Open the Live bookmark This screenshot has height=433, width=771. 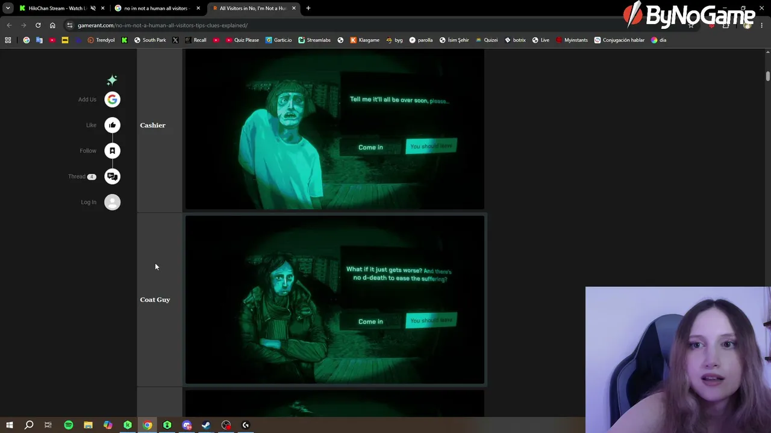(540, 40)
